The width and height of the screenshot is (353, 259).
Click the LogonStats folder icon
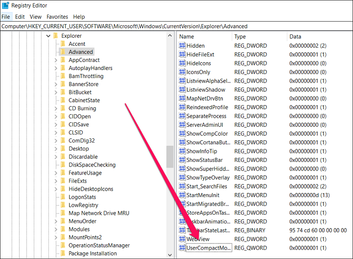coord(63,197)
